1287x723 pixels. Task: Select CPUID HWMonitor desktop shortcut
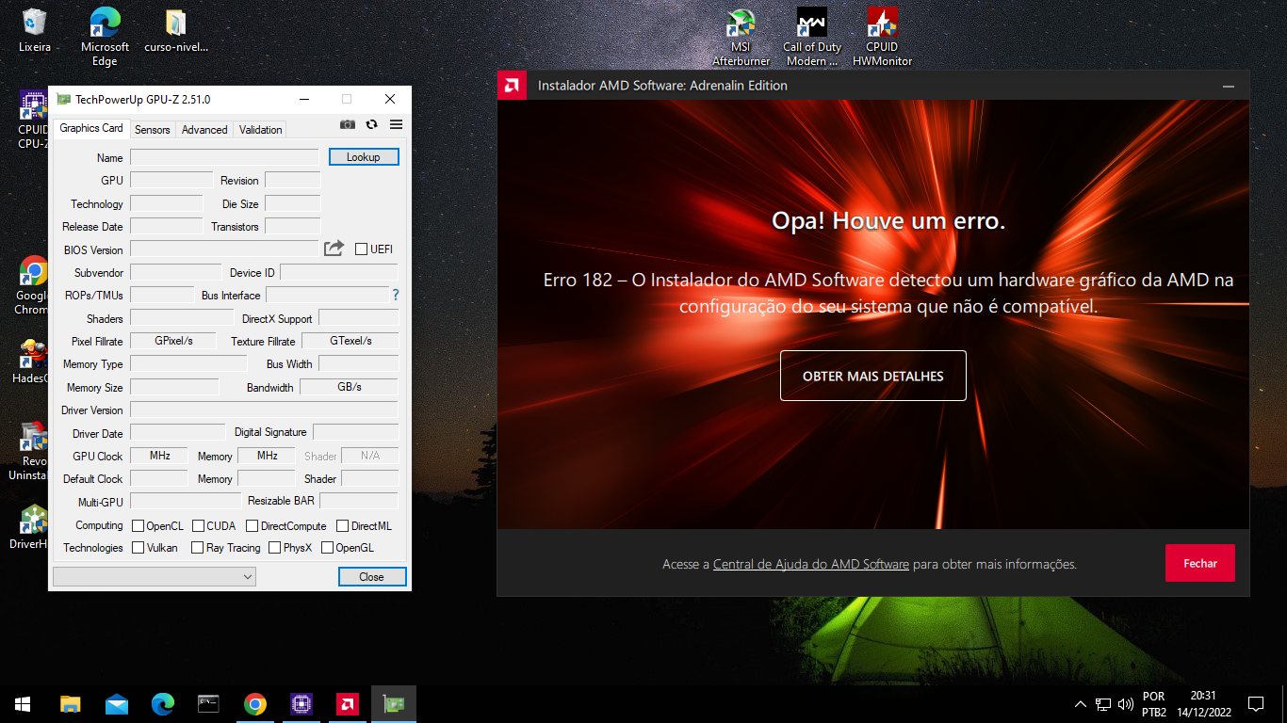(x=883, y=37)
